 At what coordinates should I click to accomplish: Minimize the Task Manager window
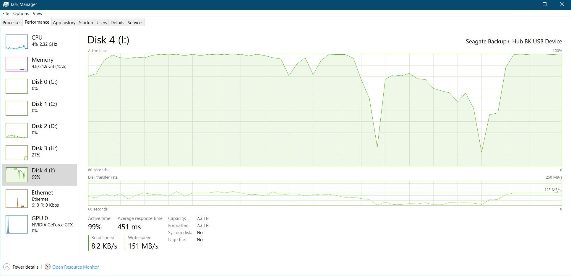pos(528,4)
